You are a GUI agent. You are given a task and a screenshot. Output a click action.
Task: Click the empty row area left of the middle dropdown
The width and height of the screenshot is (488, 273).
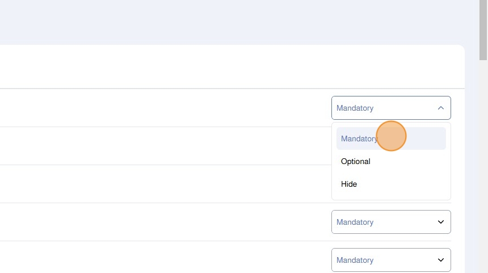(170, 222)
